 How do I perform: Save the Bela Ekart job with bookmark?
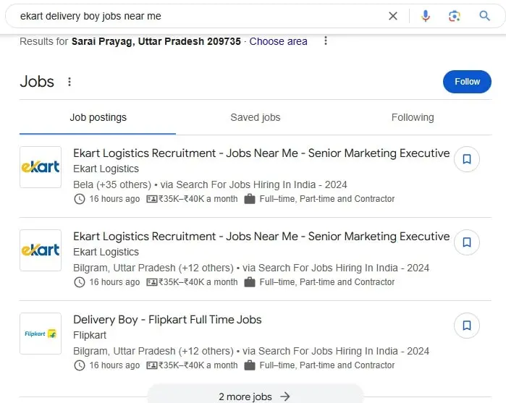pos(467,159)
